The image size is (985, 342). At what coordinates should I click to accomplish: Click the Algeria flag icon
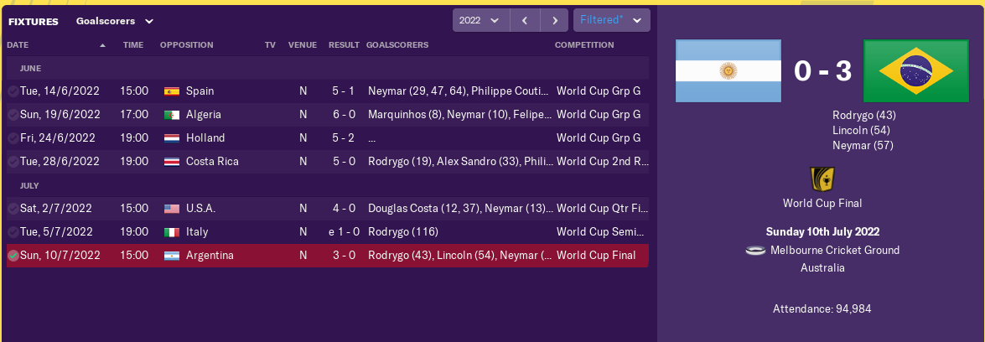[171, 115]
